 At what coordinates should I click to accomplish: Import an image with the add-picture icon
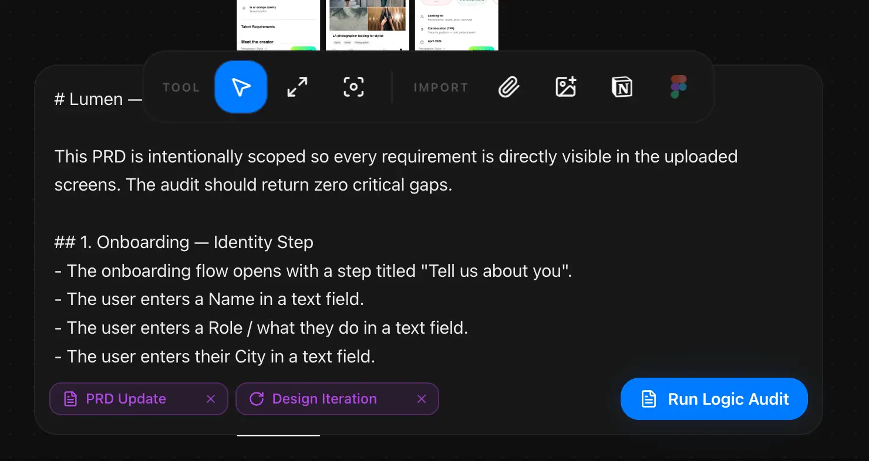(x=565, y=87)
